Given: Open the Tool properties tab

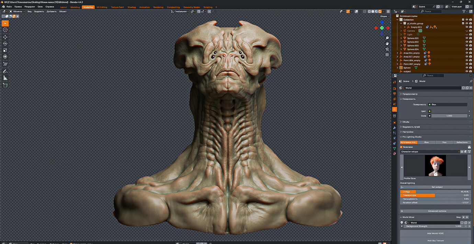Looking at the screenshot, I should coord(395,82).
